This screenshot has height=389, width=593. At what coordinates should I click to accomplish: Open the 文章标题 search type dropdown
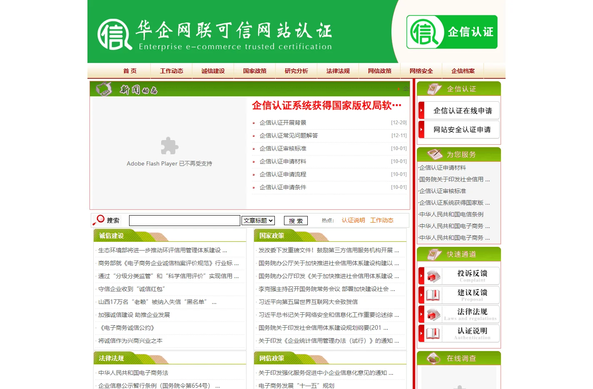[258, 221]
